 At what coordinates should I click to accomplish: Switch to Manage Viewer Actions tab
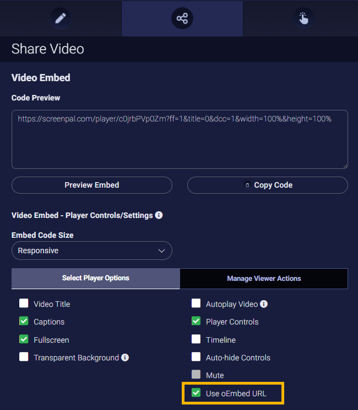264,279
